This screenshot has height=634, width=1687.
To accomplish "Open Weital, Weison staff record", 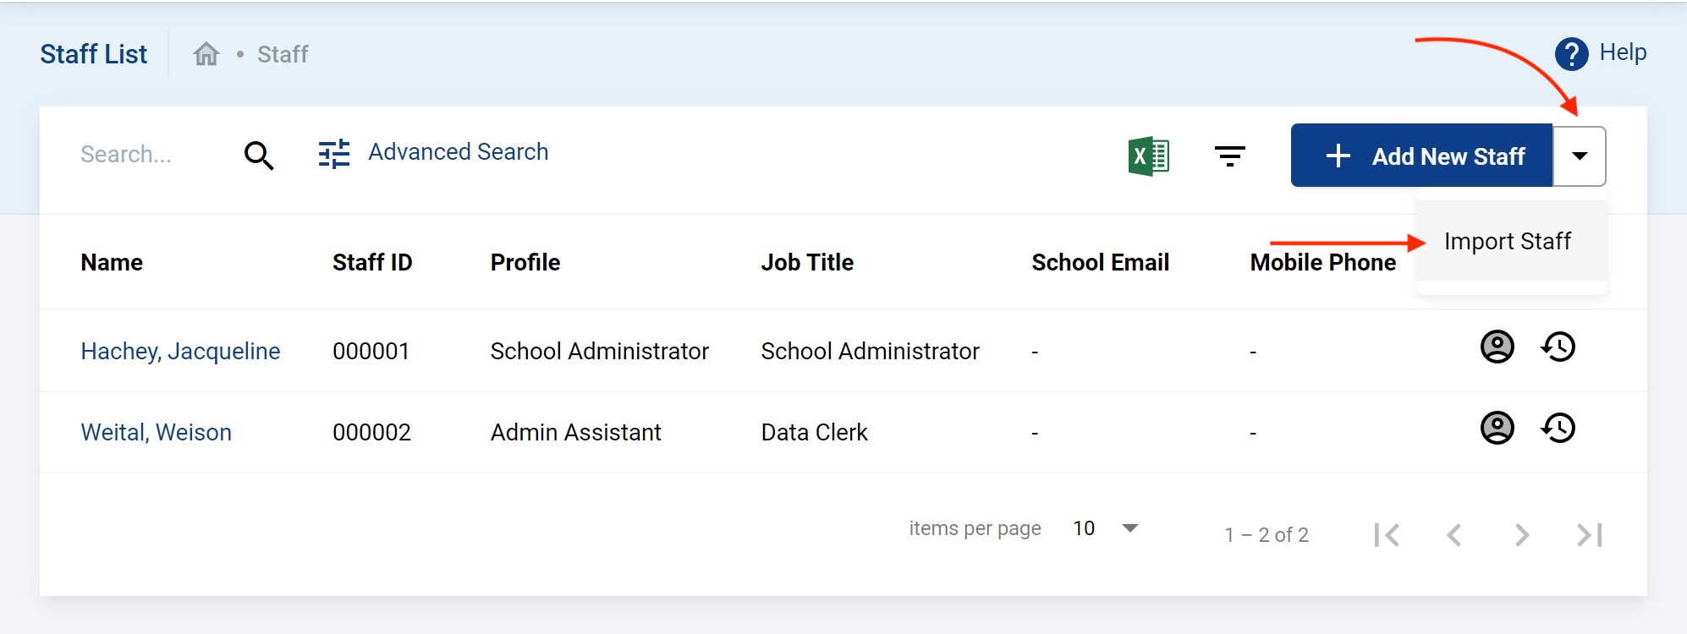I will [x=156, y=433].
